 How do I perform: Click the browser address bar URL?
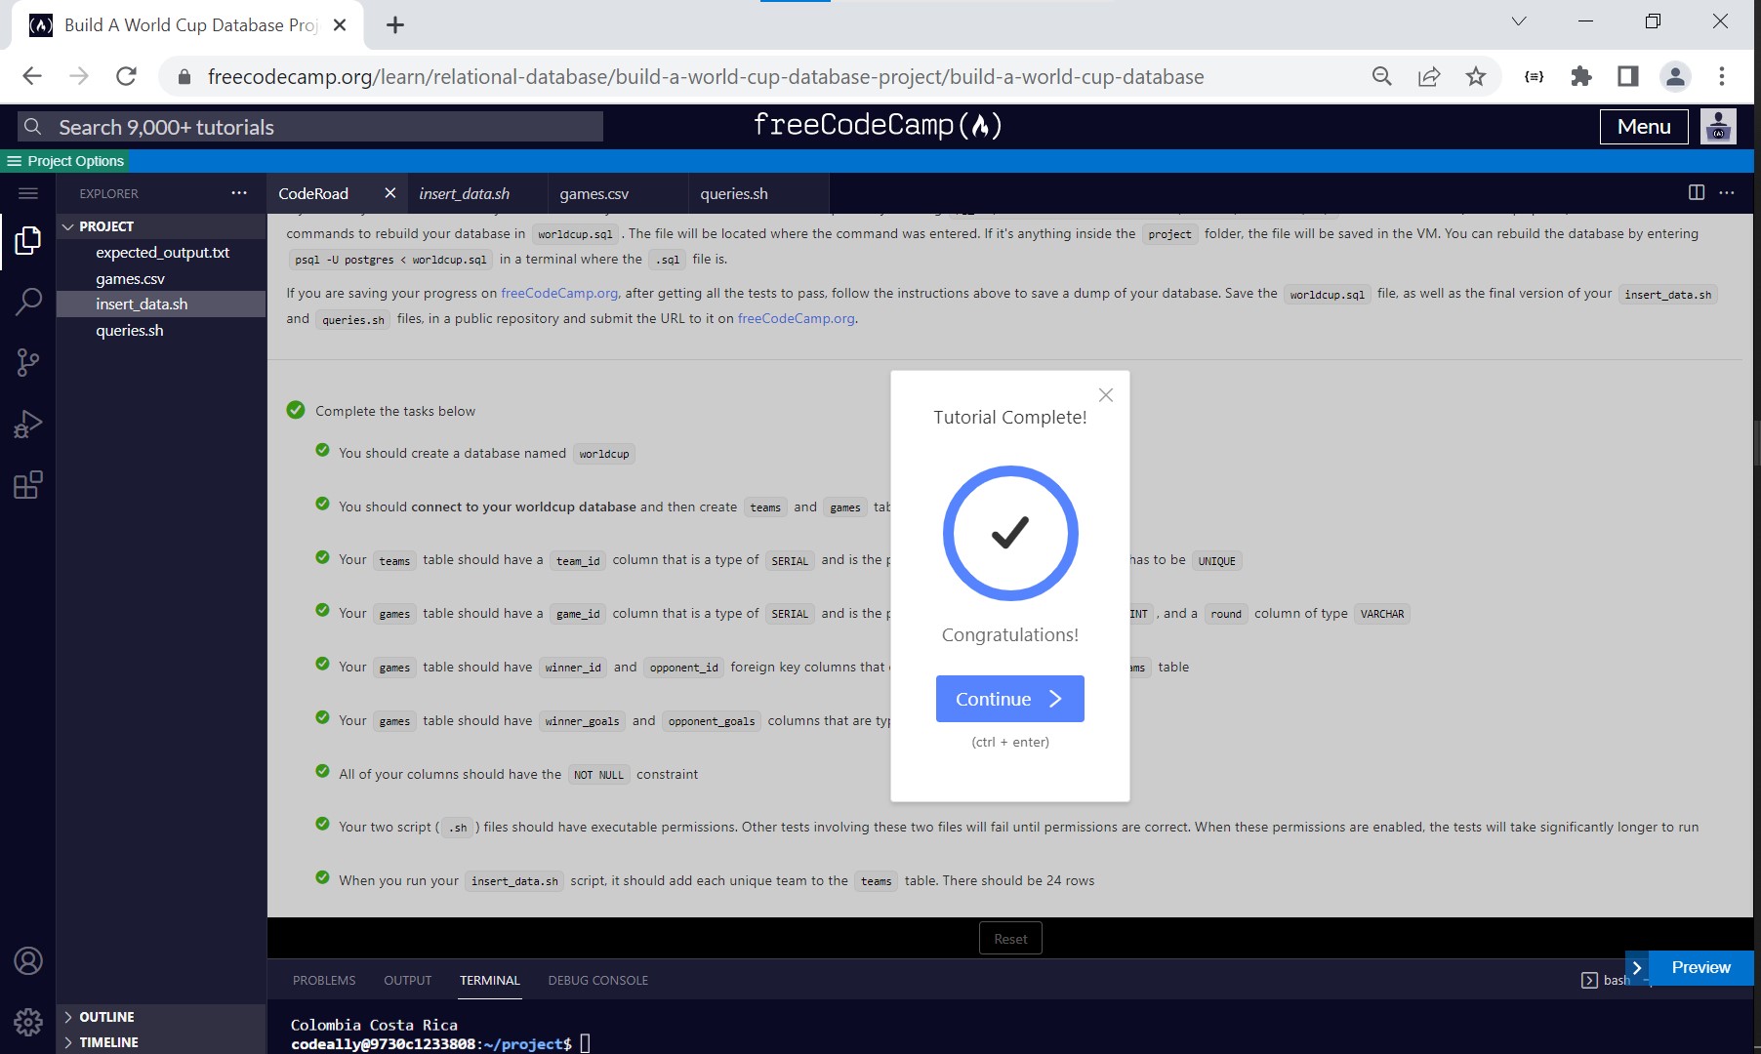pyautogui.click(x=705, y=77)
